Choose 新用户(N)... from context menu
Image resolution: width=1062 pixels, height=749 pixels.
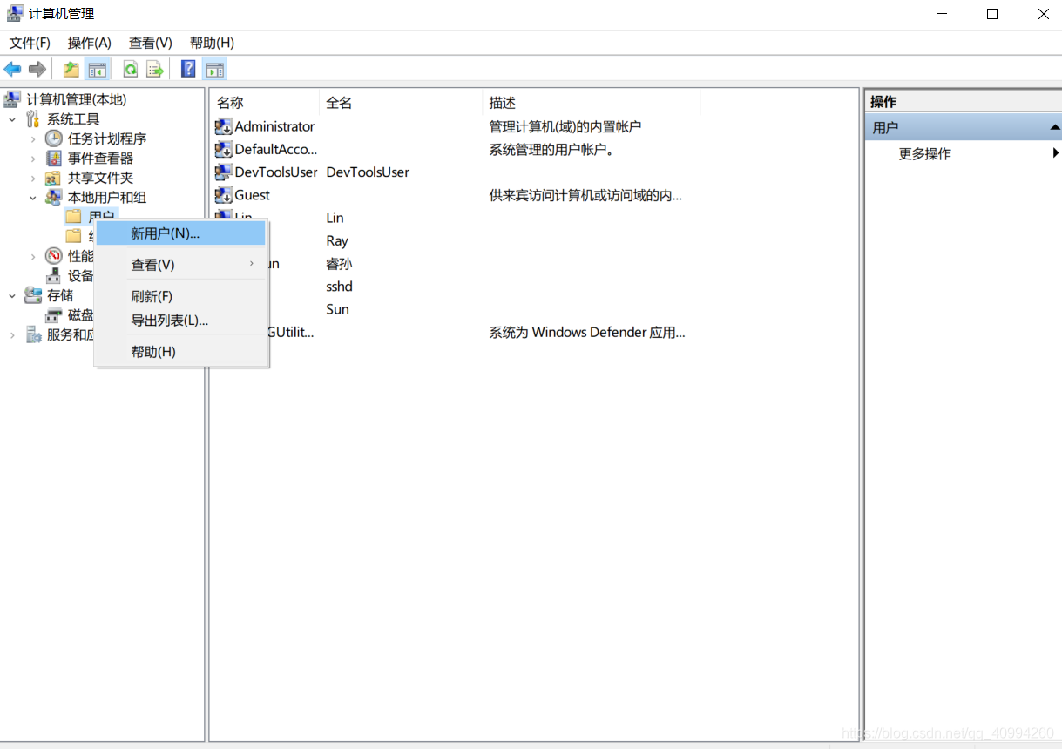(x=180, y=233)
